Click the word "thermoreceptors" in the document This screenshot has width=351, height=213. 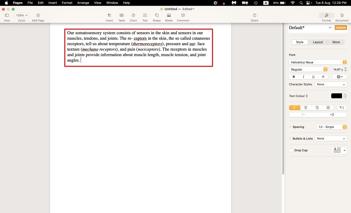(x=148, y=44)
